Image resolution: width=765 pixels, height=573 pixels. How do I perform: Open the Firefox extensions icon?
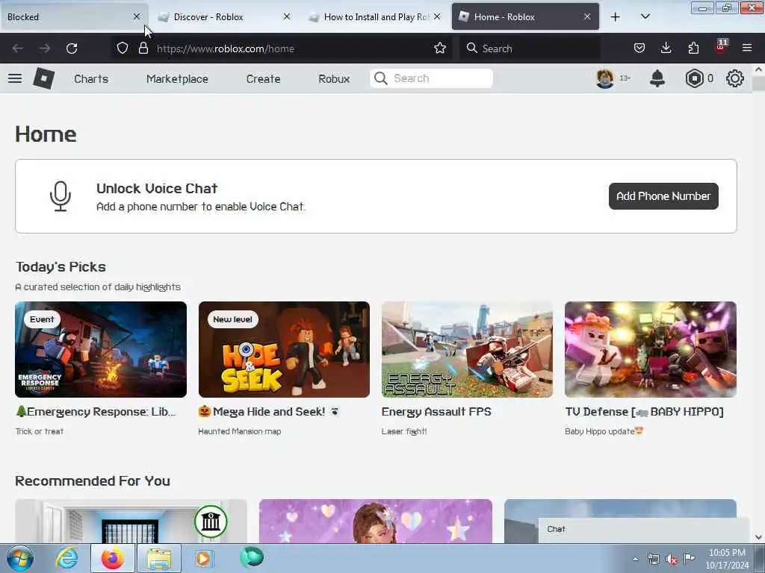click(693, 48)
